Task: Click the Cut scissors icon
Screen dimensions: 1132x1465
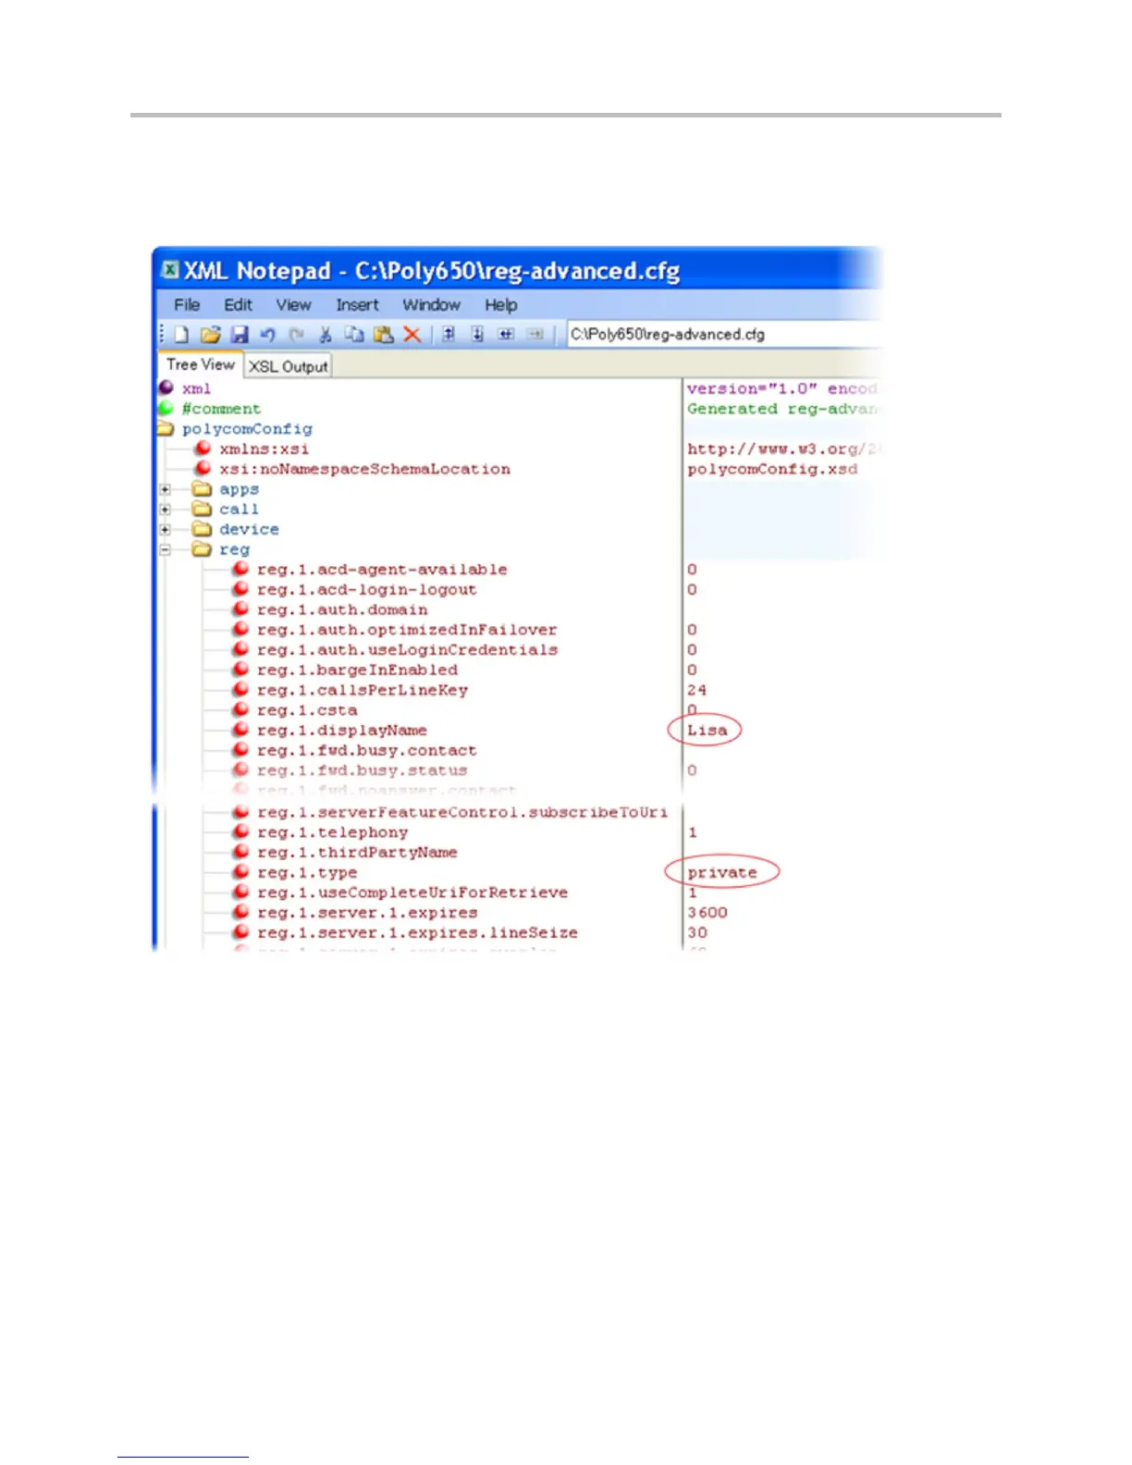Action: (x=325, y=335)
